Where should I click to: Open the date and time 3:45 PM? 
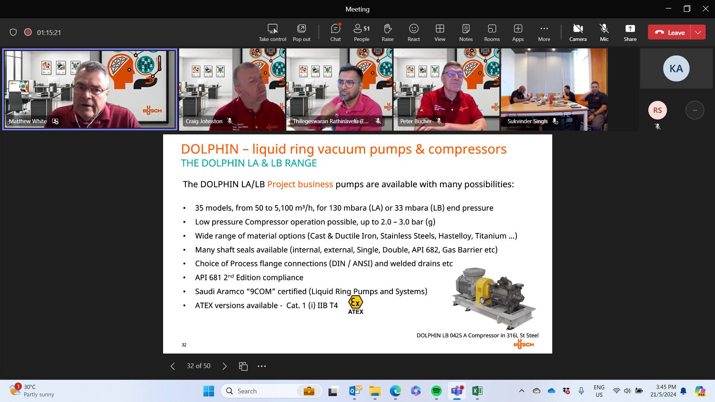click(x=663, y=391)
